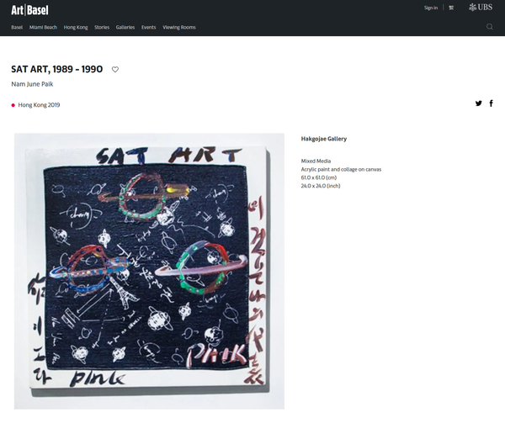
Task: Switch language to Traditional Chinese
Action: (x=451, y=8)
